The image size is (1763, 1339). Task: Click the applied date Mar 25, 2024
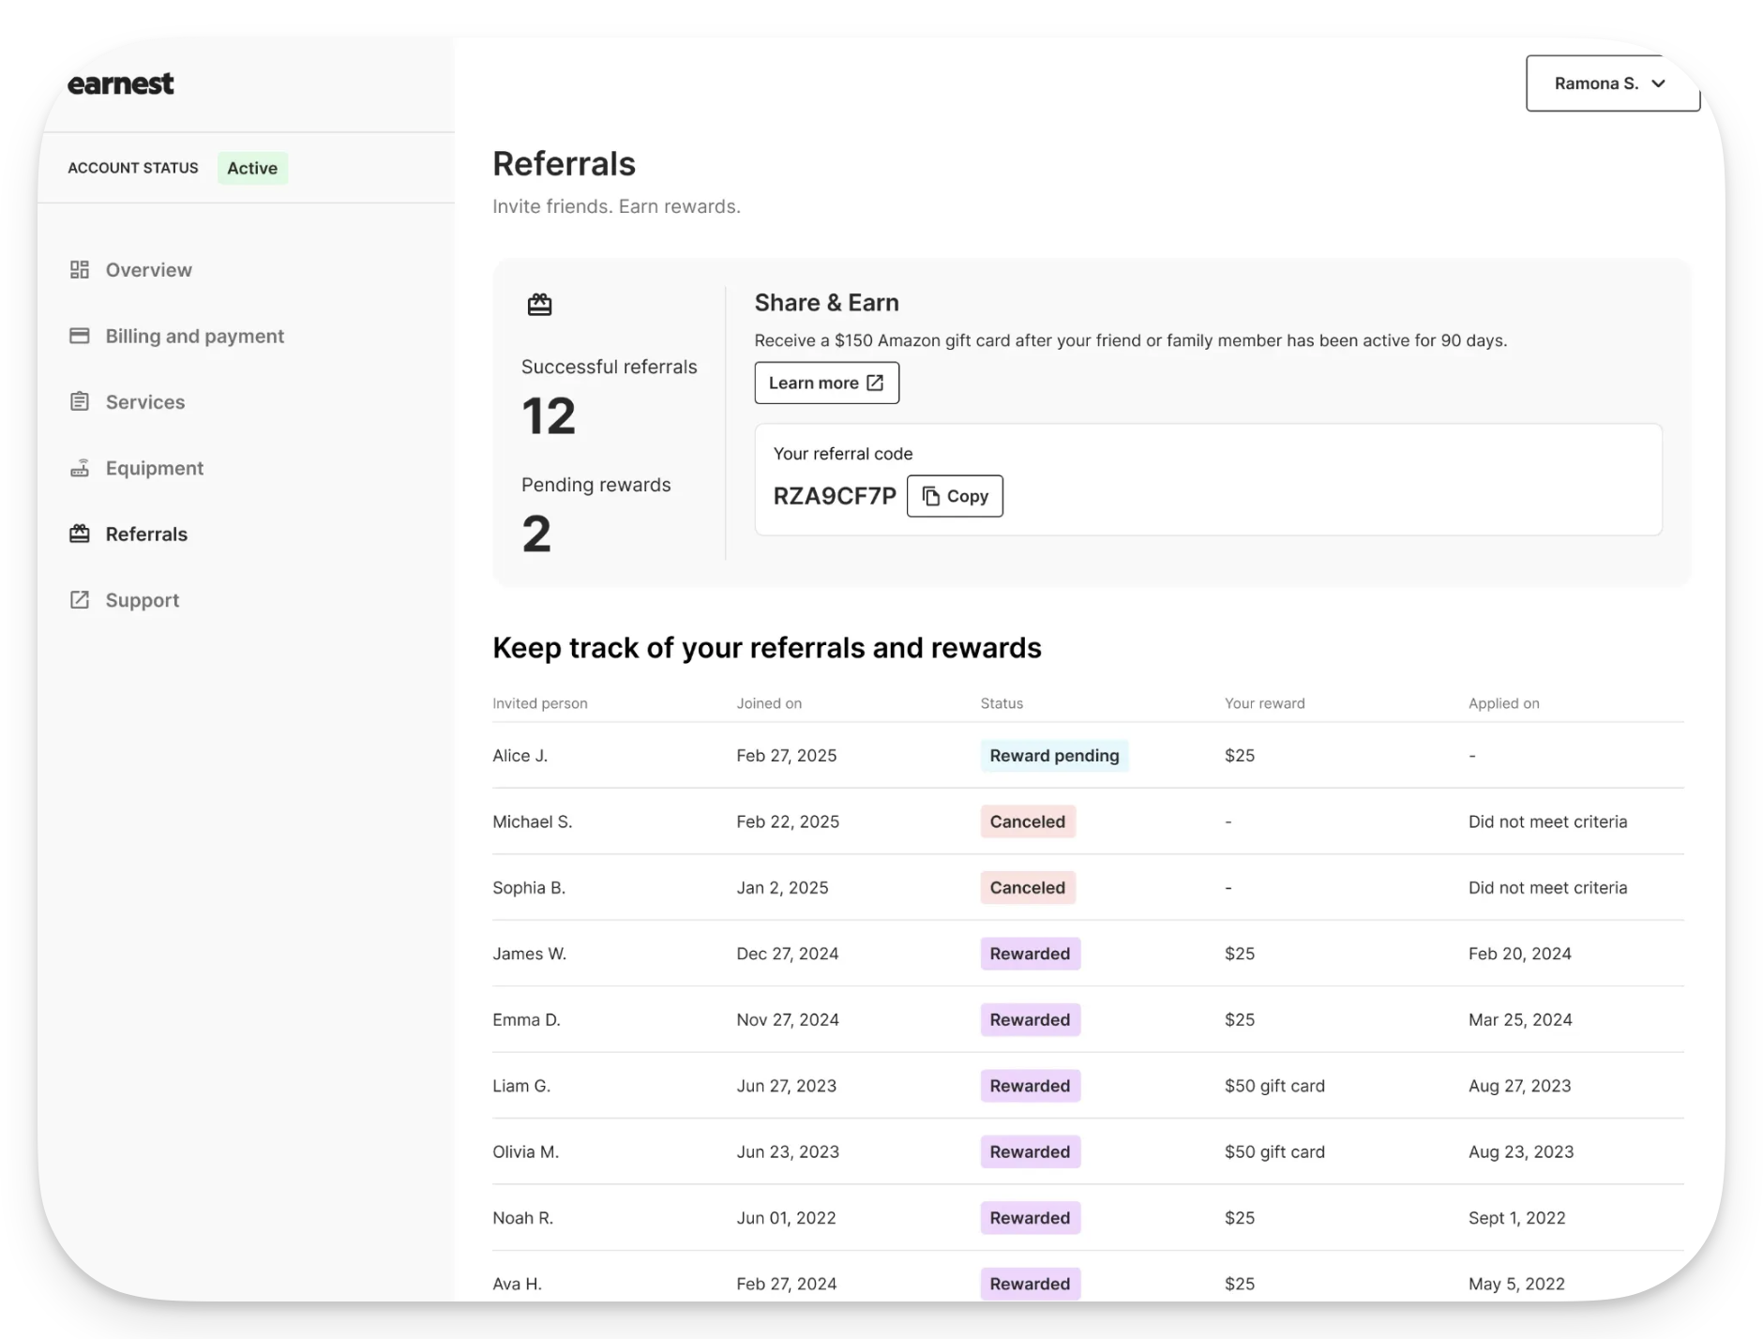tap(1520, 1019)
